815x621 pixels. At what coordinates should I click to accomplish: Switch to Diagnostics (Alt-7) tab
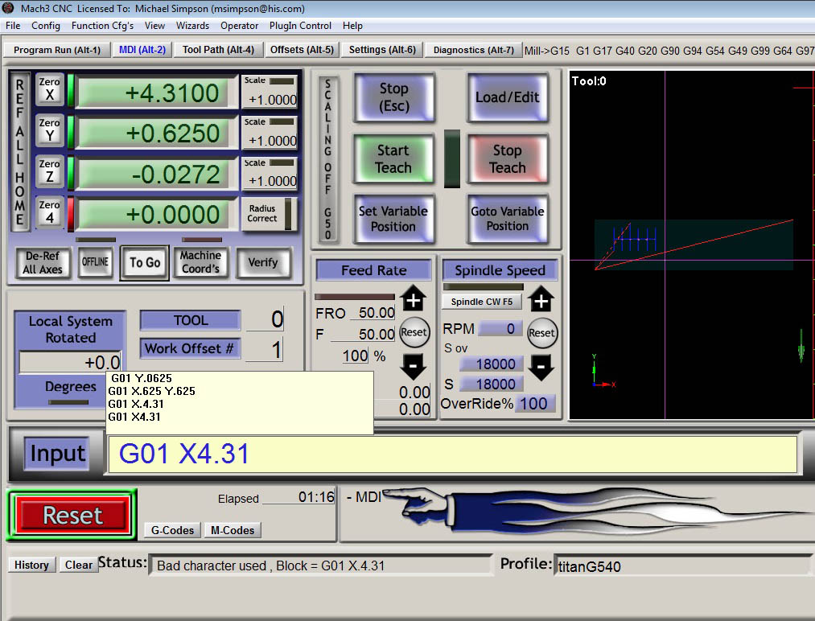click(x=474, y=50)
